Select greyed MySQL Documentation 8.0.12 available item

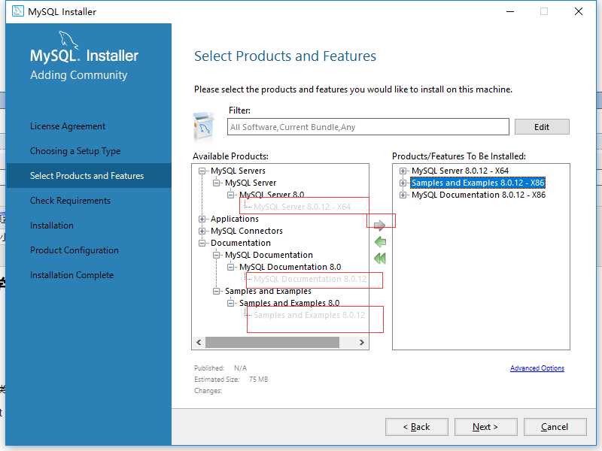[x=310, y=279]
